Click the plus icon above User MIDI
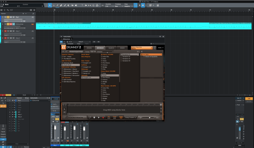 point(142,52)
